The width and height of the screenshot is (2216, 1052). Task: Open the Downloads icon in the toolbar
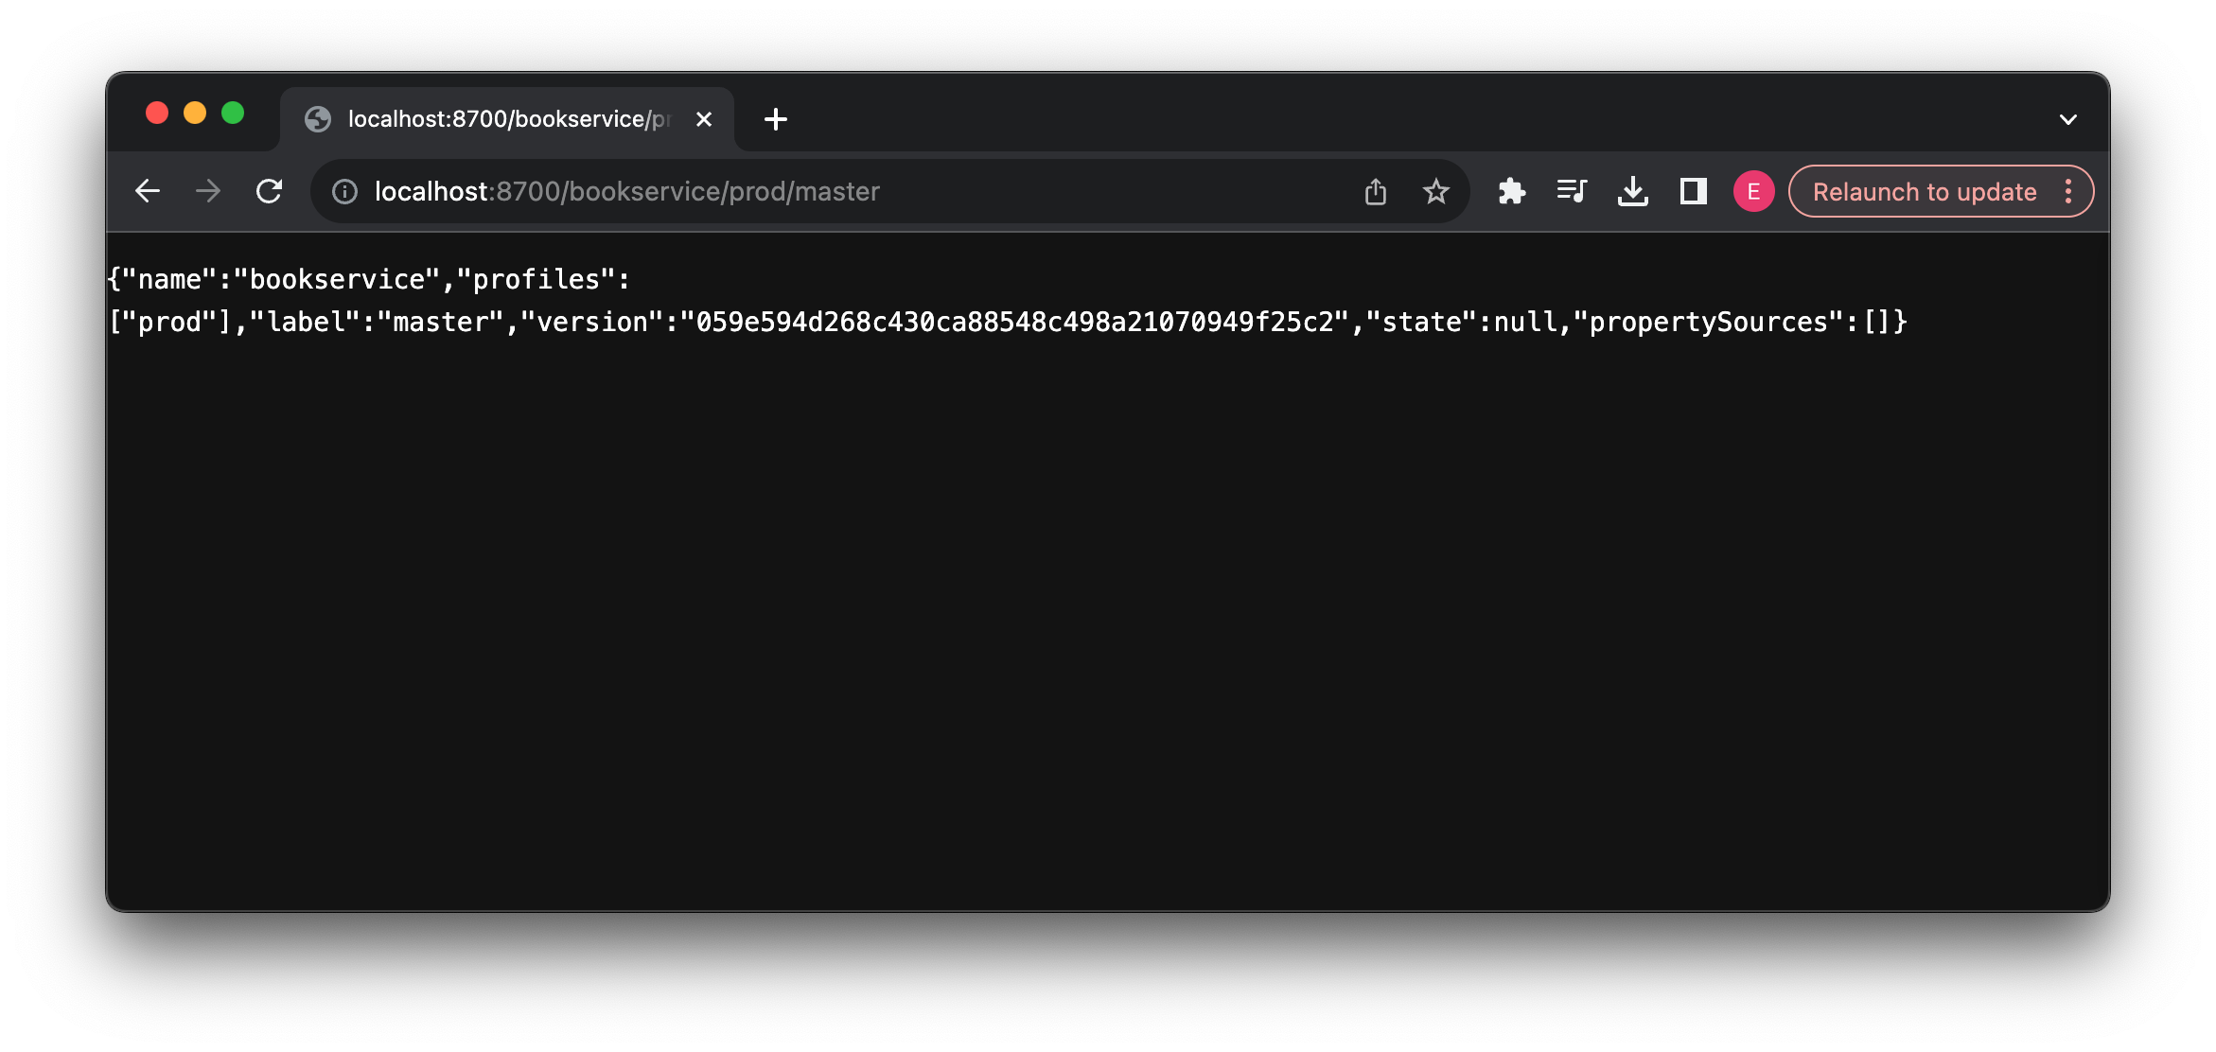click(x=1632, y=190)
